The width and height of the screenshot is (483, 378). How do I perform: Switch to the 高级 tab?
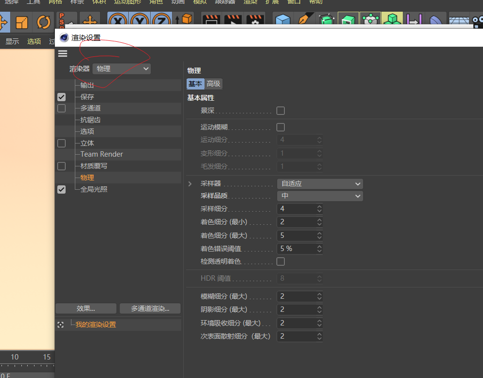pos(213,84)
